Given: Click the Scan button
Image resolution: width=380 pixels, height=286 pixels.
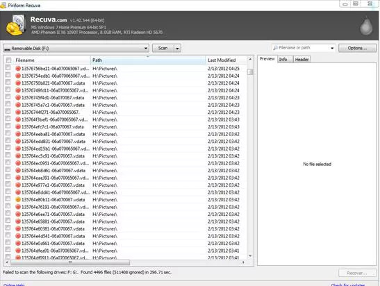Looking at the screenshot, I should (x=163, y=48).
